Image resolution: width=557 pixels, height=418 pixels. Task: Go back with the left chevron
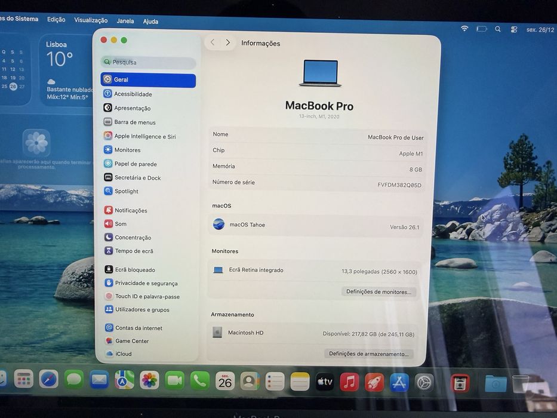point(213,42)
